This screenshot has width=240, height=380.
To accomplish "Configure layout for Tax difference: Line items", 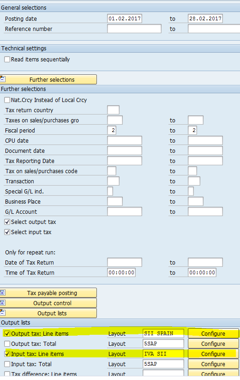I will [x=213, y=373].
